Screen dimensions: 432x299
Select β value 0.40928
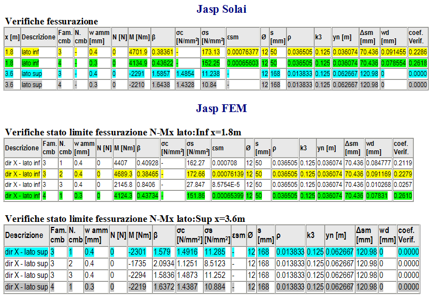[x=147, y=163]
